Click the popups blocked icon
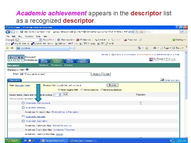This screenshot has height=143, width=191. (78, 40)
